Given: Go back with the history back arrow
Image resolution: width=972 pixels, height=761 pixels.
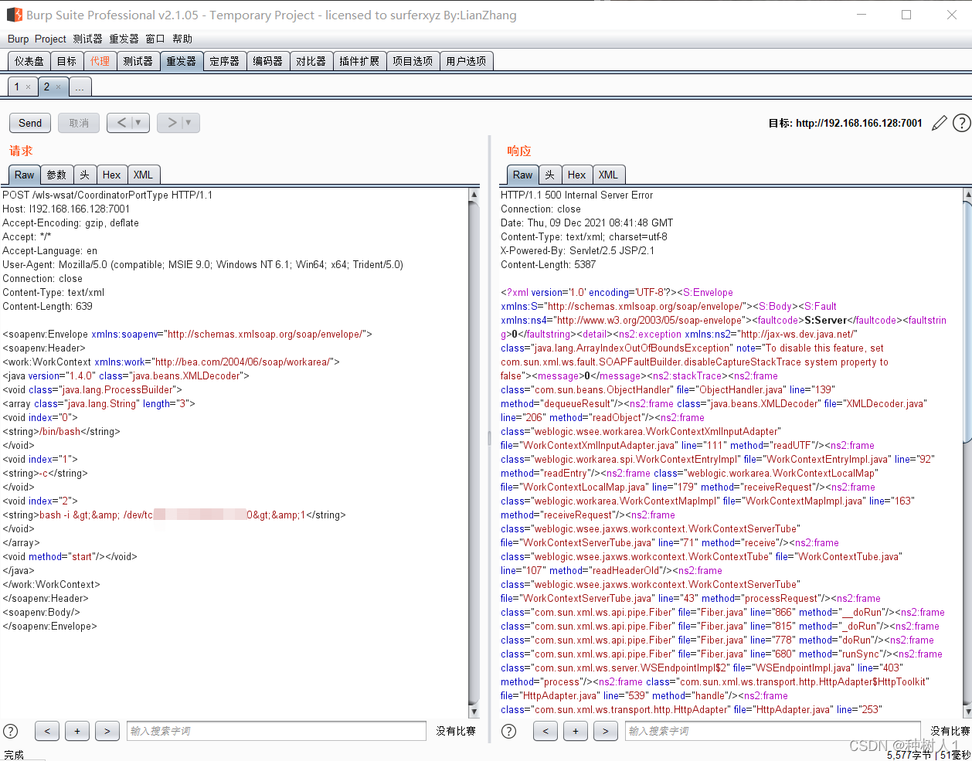Looking at the screenshot, I should pos(121,123).
